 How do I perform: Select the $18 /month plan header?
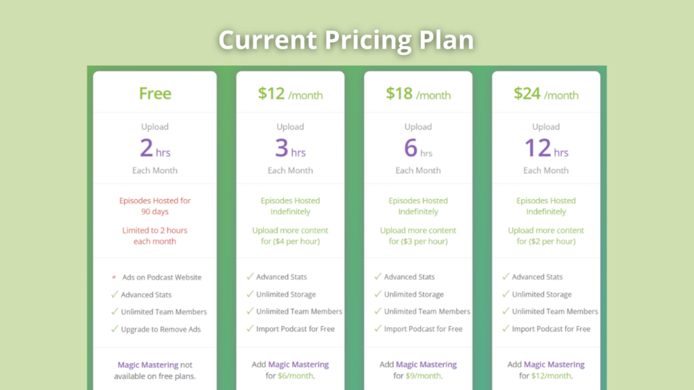[418, 93]
